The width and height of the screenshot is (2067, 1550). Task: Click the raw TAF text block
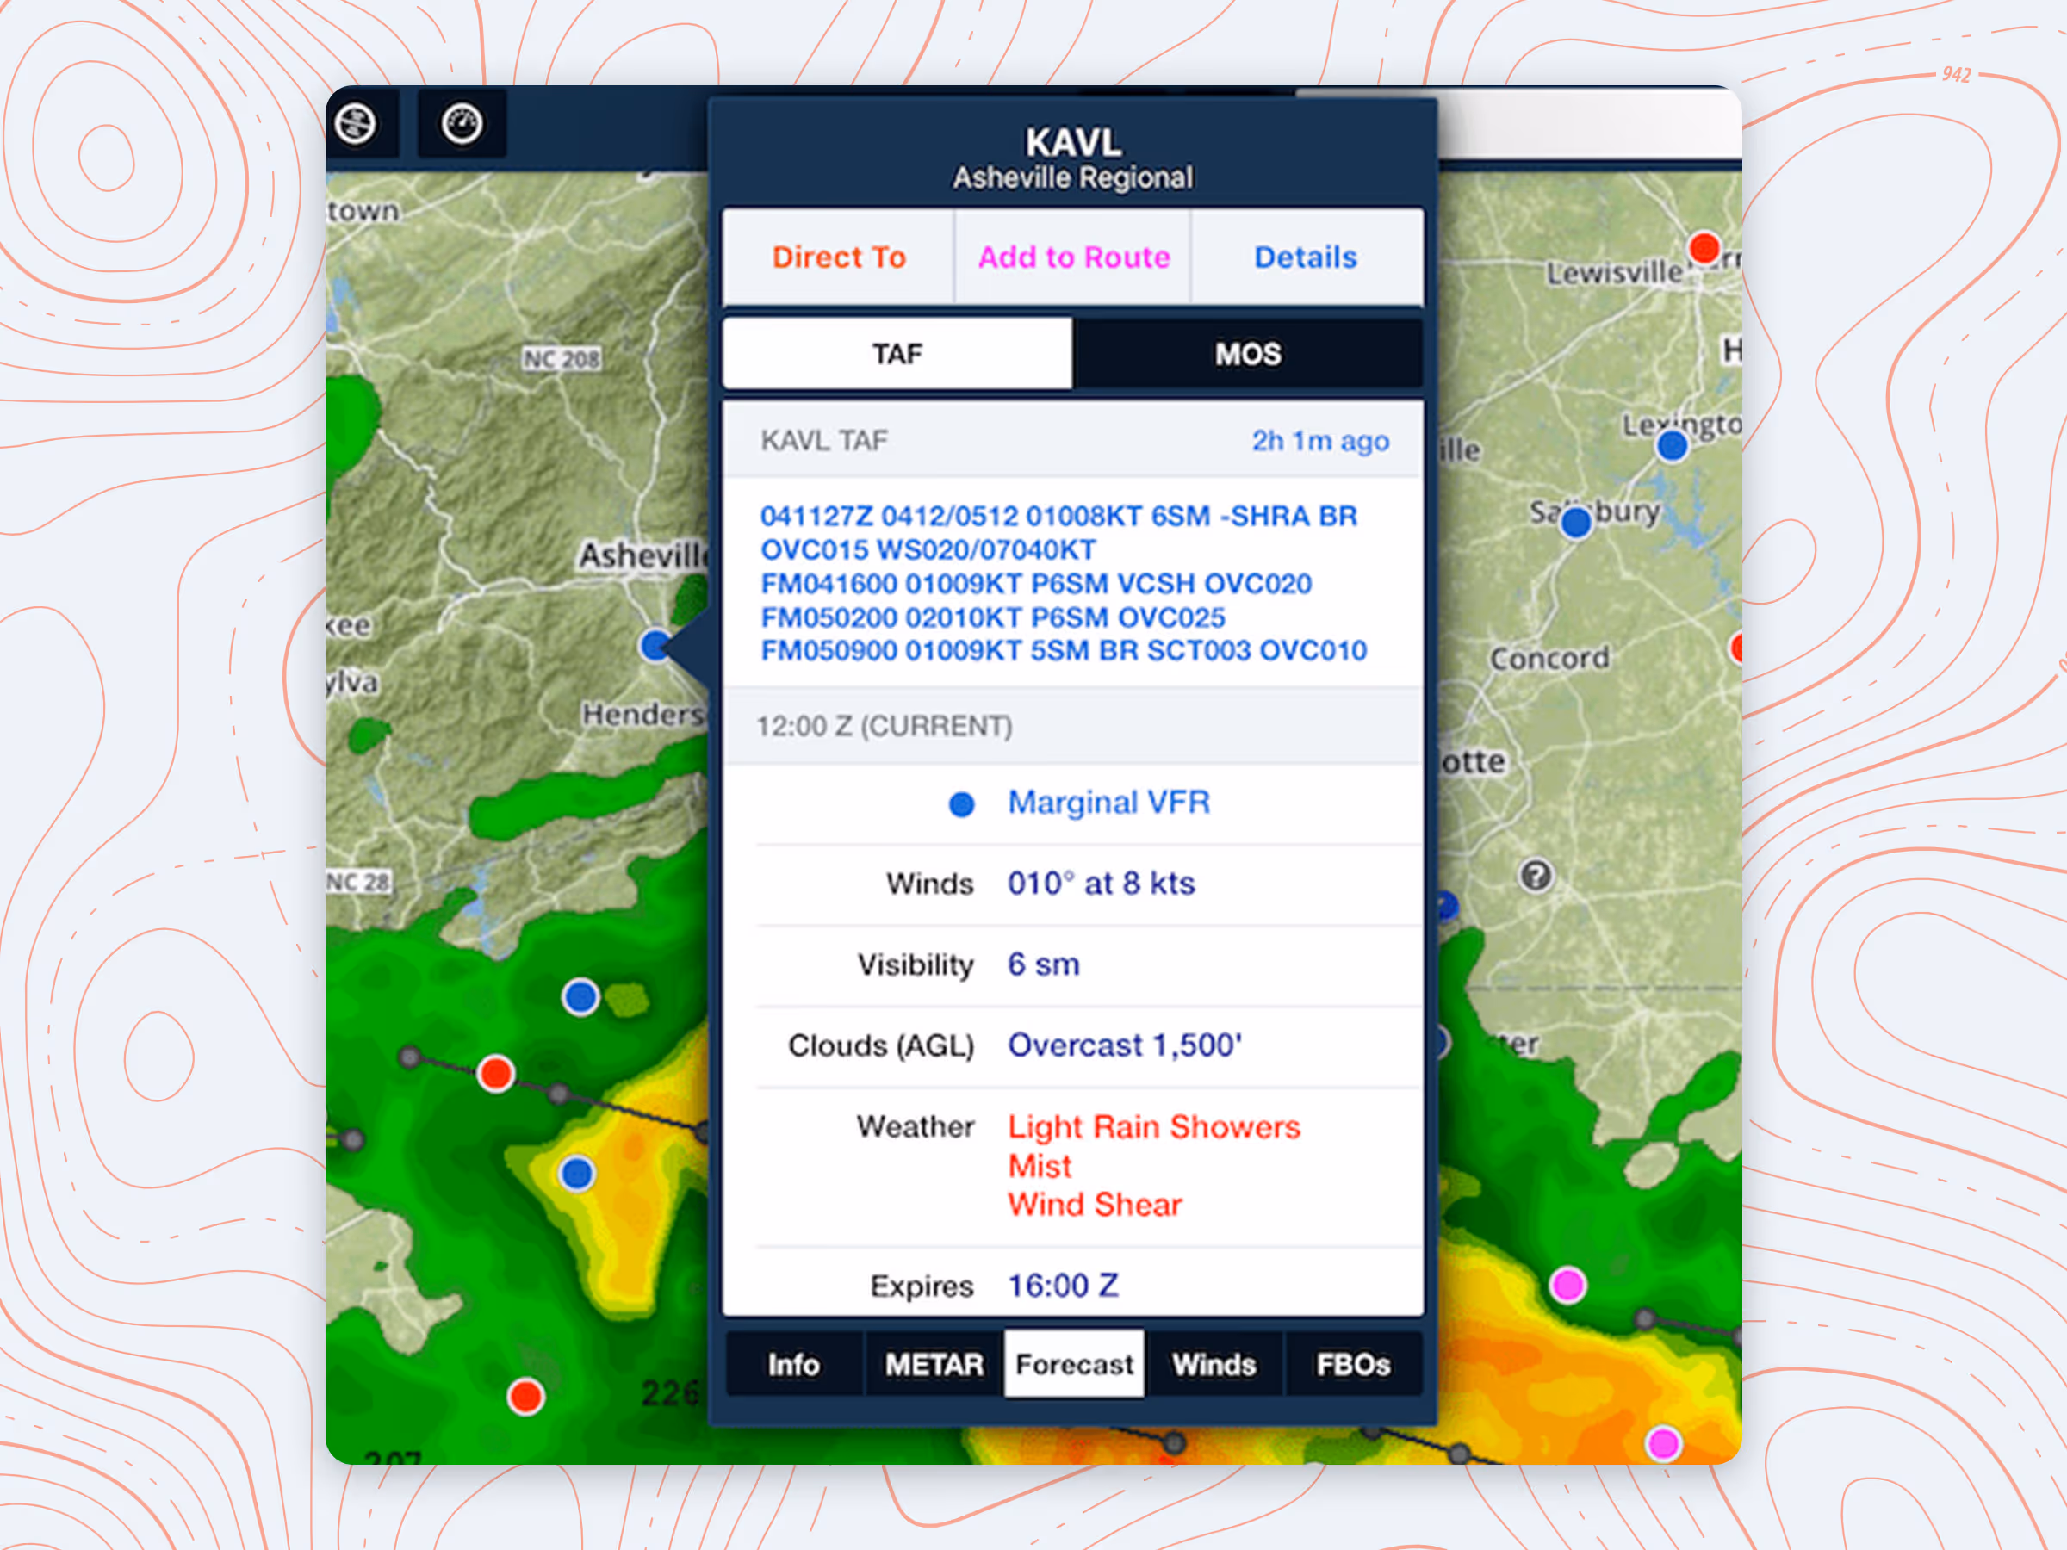pos(1064,583)
